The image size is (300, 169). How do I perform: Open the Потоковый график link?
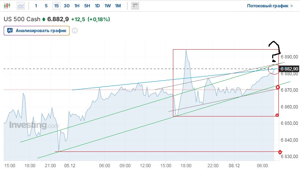tap(267, 6)
